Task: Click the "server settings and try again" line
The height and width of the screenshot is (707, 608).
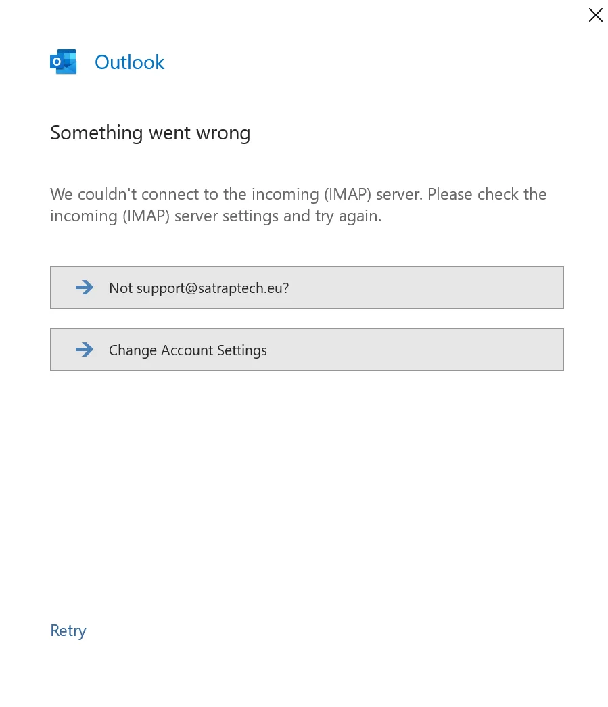Action: point(278,216)
